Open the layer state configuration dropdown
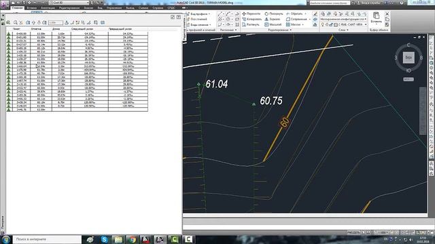 point(343,19)
